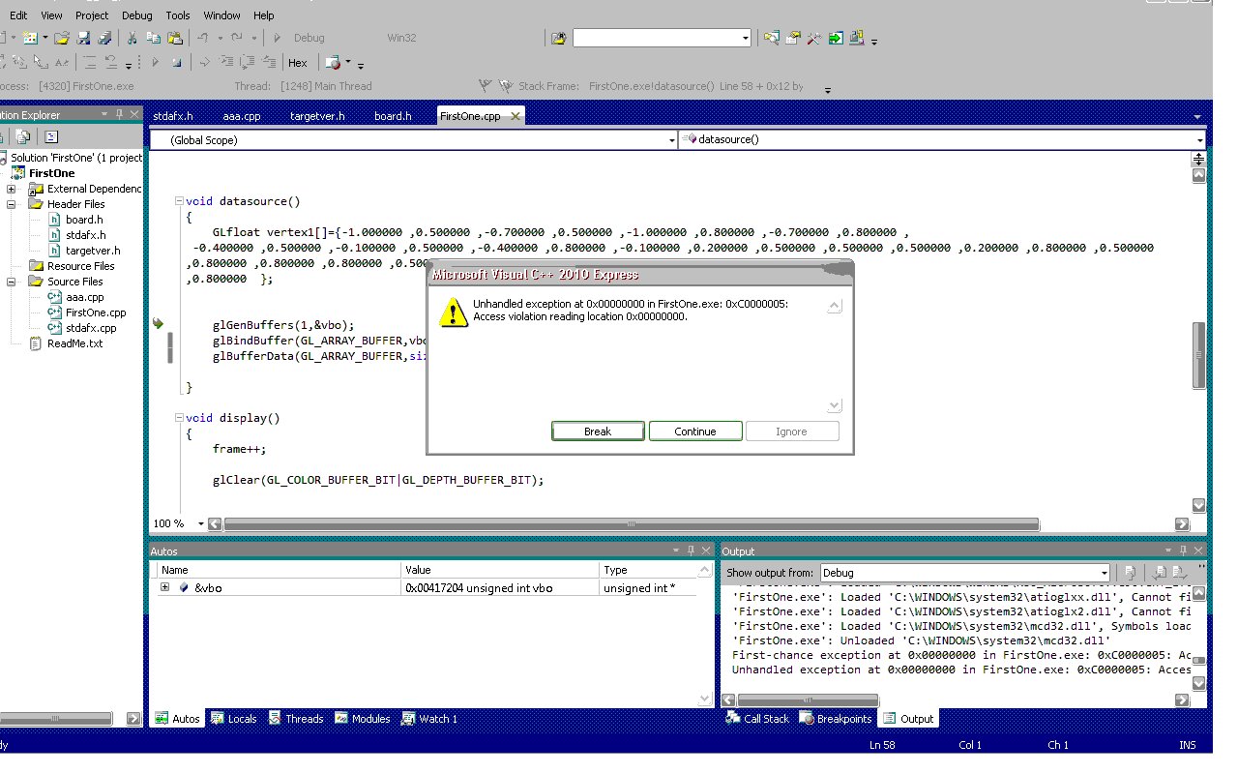Collapse the Source Files folder
Image resolution: width=1238 pixels, height=774 pixels.
coord(12,282)
